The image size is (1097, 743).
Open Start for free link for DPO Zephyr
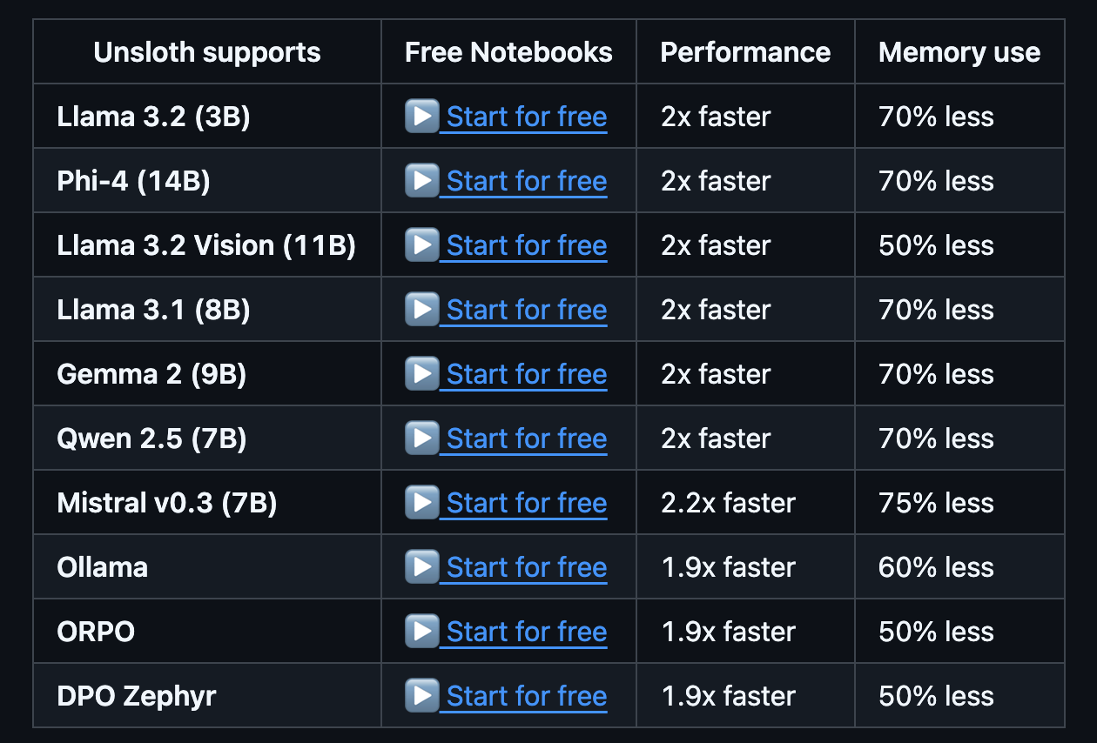point(527,696)
